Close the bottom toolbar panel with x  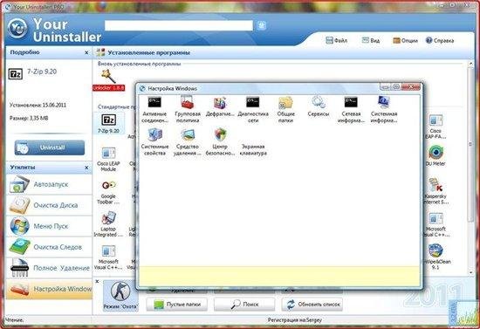[97, 281]
